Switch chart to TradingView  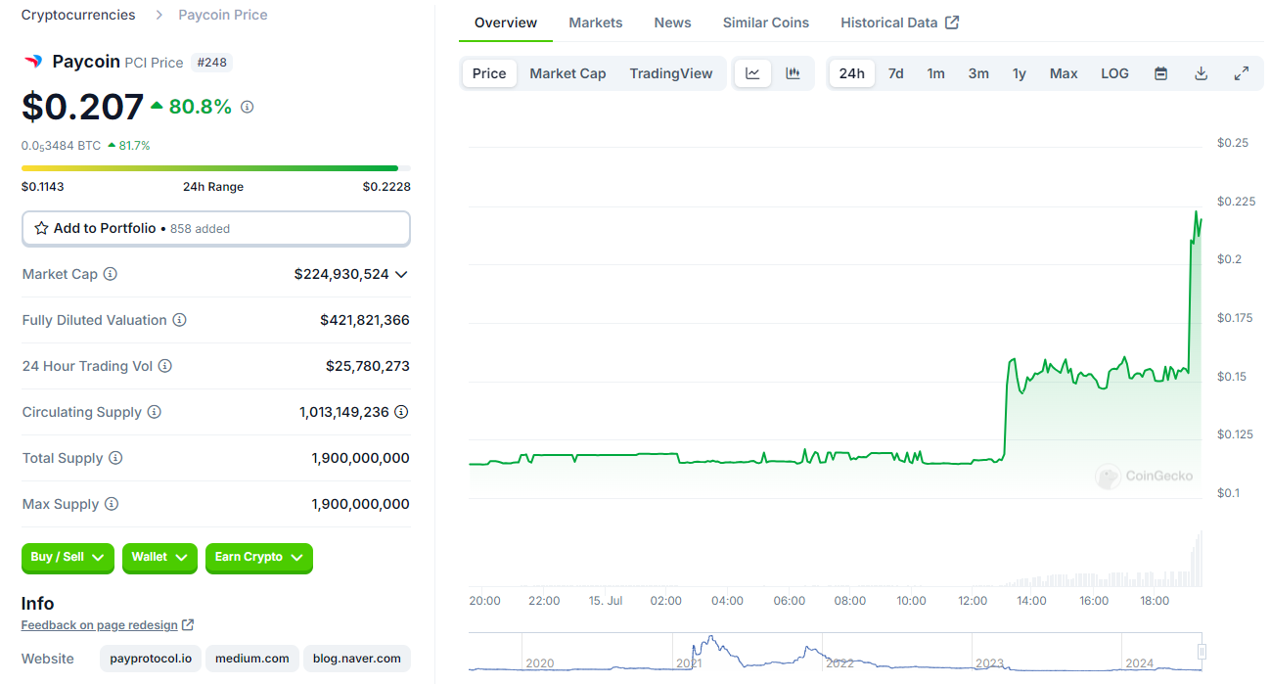click(x=671, y=73)
